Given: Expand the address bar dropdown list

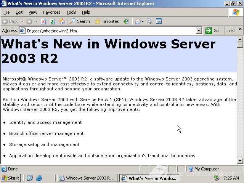Looking at the screenshot, I should click(199, 30).
